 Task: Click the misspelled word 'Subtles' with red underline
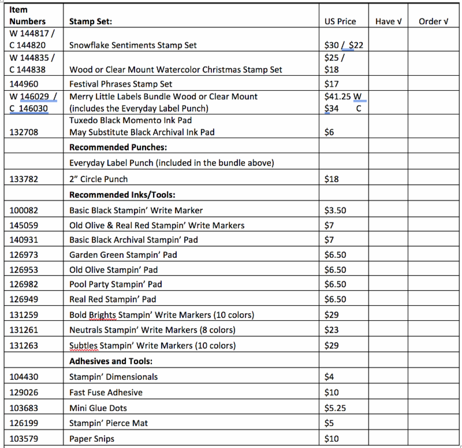[84, 346]
